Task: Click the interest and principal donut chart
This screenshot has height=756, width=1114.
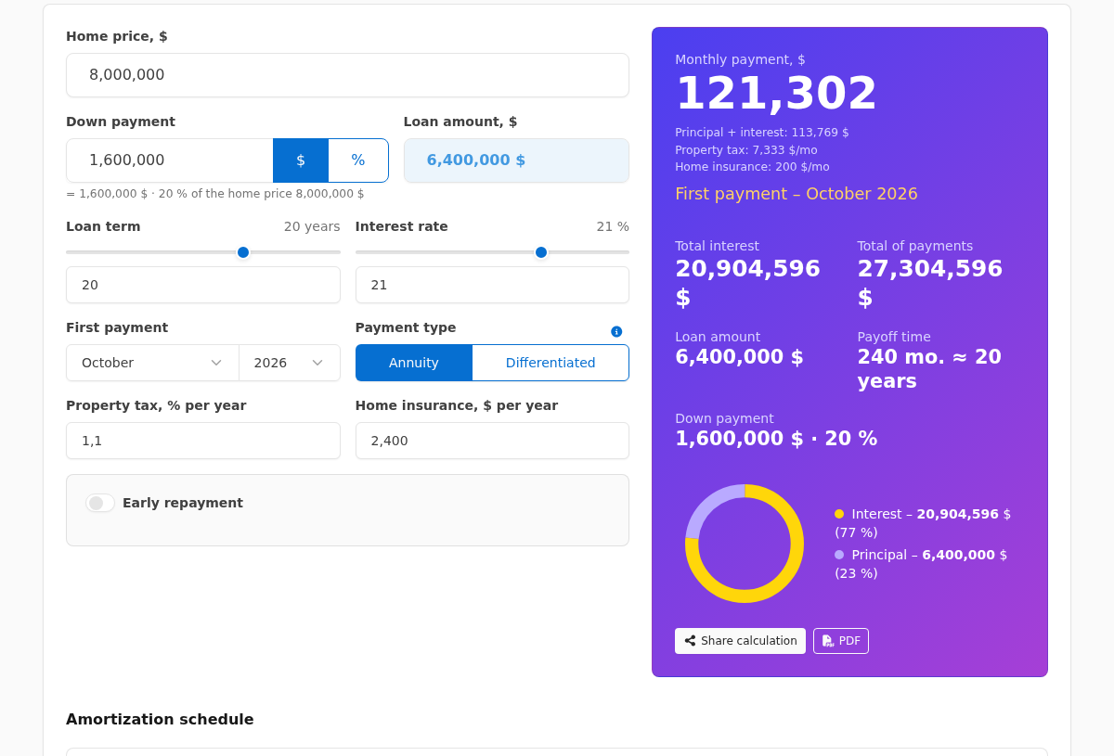Action: (745, 544)
